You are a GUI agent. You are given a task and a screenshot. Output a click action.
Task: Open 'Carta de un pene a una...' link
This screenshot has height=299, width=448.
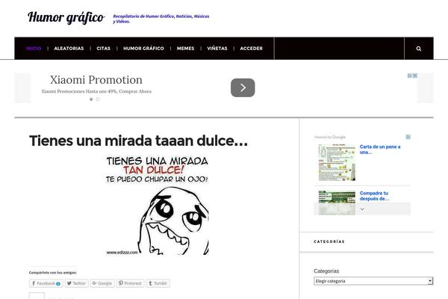click(380, 149)
